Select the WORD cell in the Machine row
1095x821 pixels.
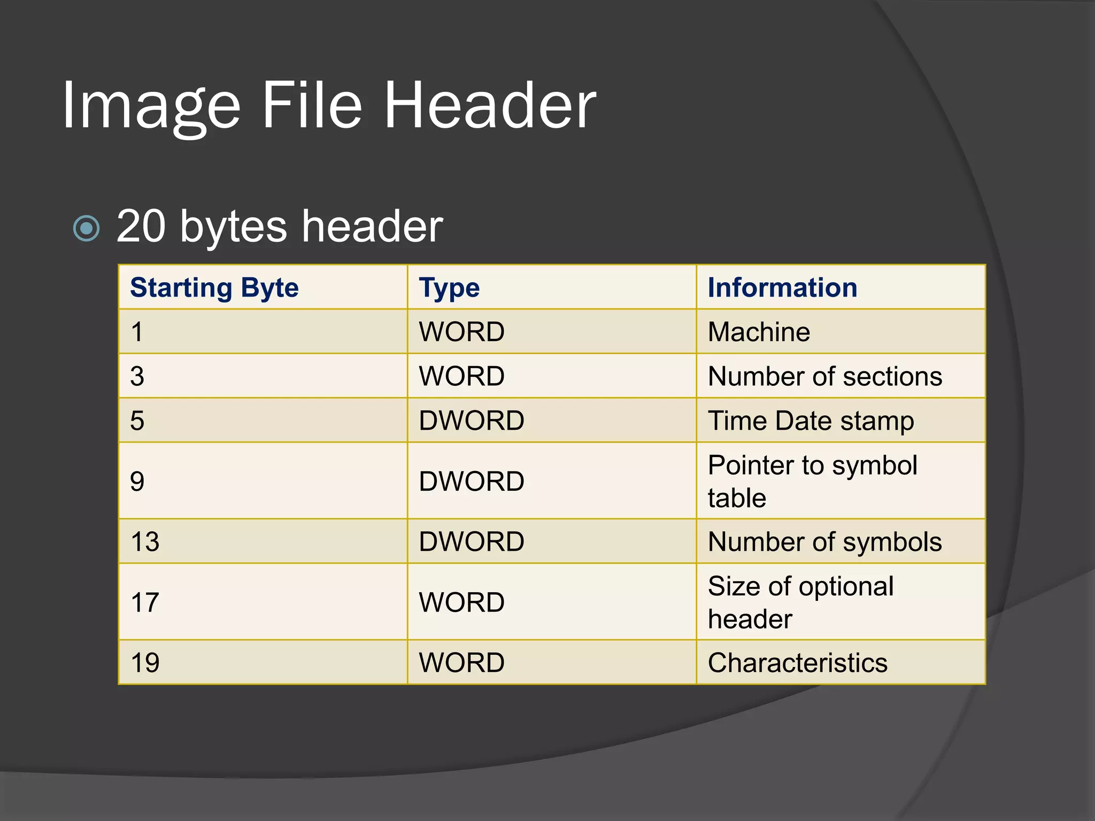[552, 331]
